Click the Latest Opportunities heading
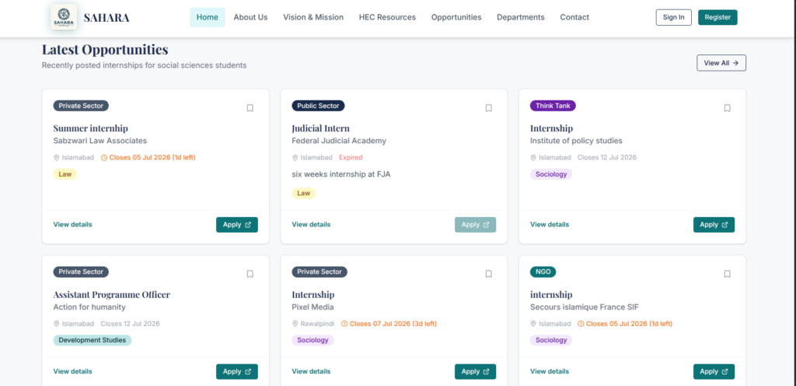 click(x=105, y=50)
